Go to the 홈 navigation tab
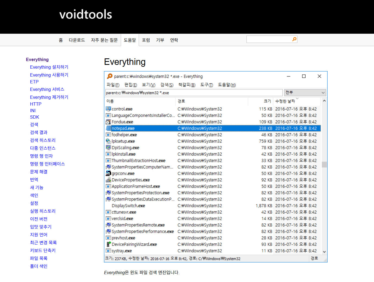The image size is (374, 282). pos(61,40)
